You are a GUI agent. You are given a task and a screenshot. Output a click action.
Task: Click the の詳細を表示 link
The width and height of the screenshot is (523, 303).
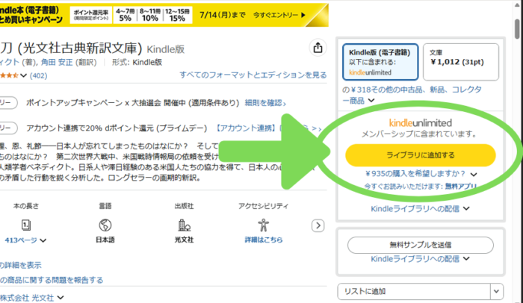(21, 266)
